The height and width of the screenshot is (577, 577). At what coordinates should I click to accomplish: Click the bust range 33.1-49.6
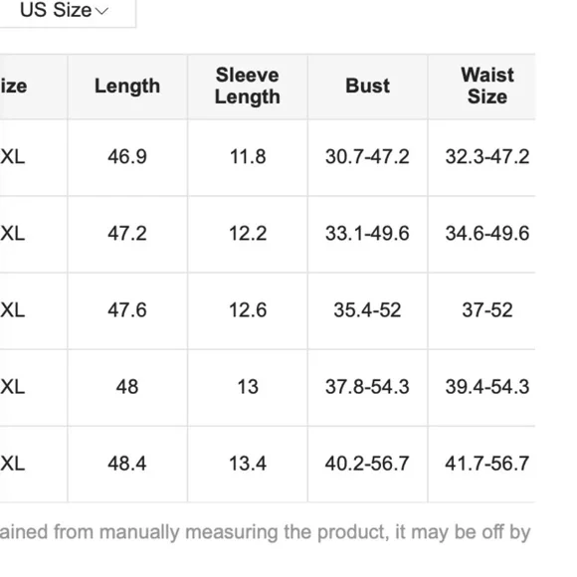point(367,234)
